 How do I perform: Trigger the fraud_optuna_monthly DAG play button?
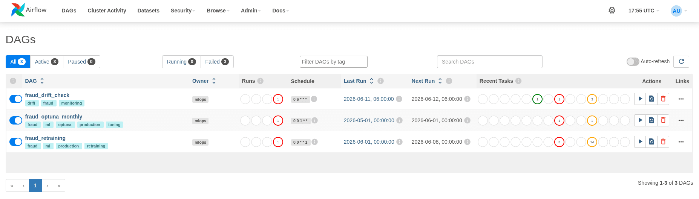(640, 120)
